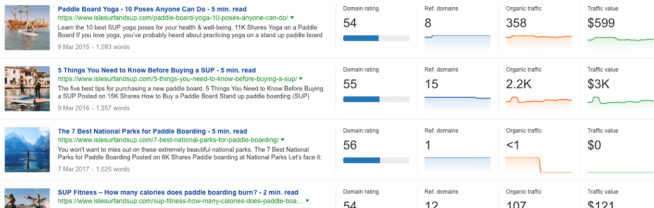Click the 7-best-national-parks green URL
Screen dimensions: 654x208
click(168, 140)
